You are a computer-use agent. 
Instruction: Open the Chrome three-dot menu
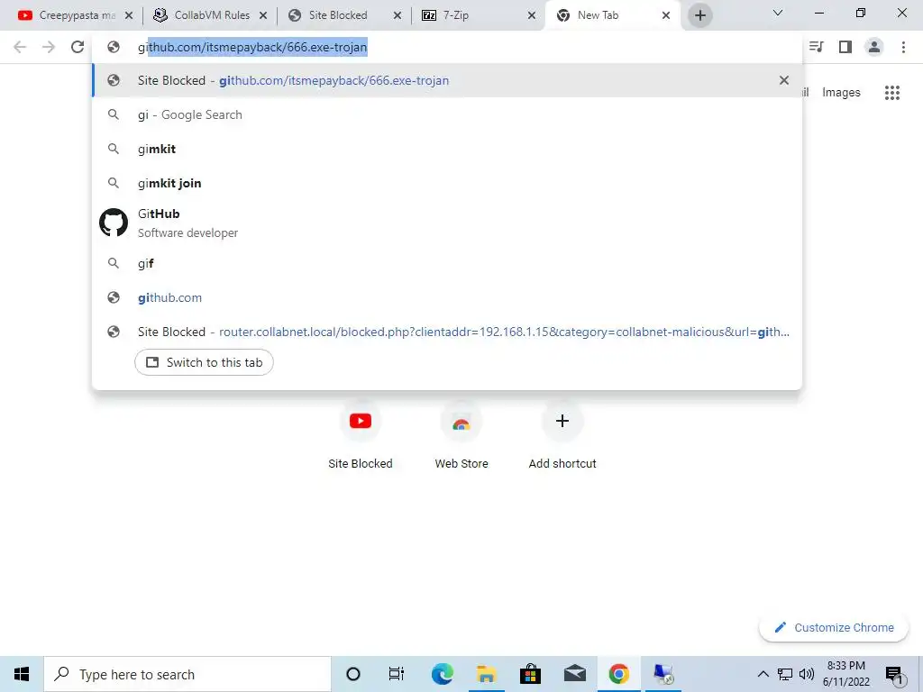[x=903, y=47]
